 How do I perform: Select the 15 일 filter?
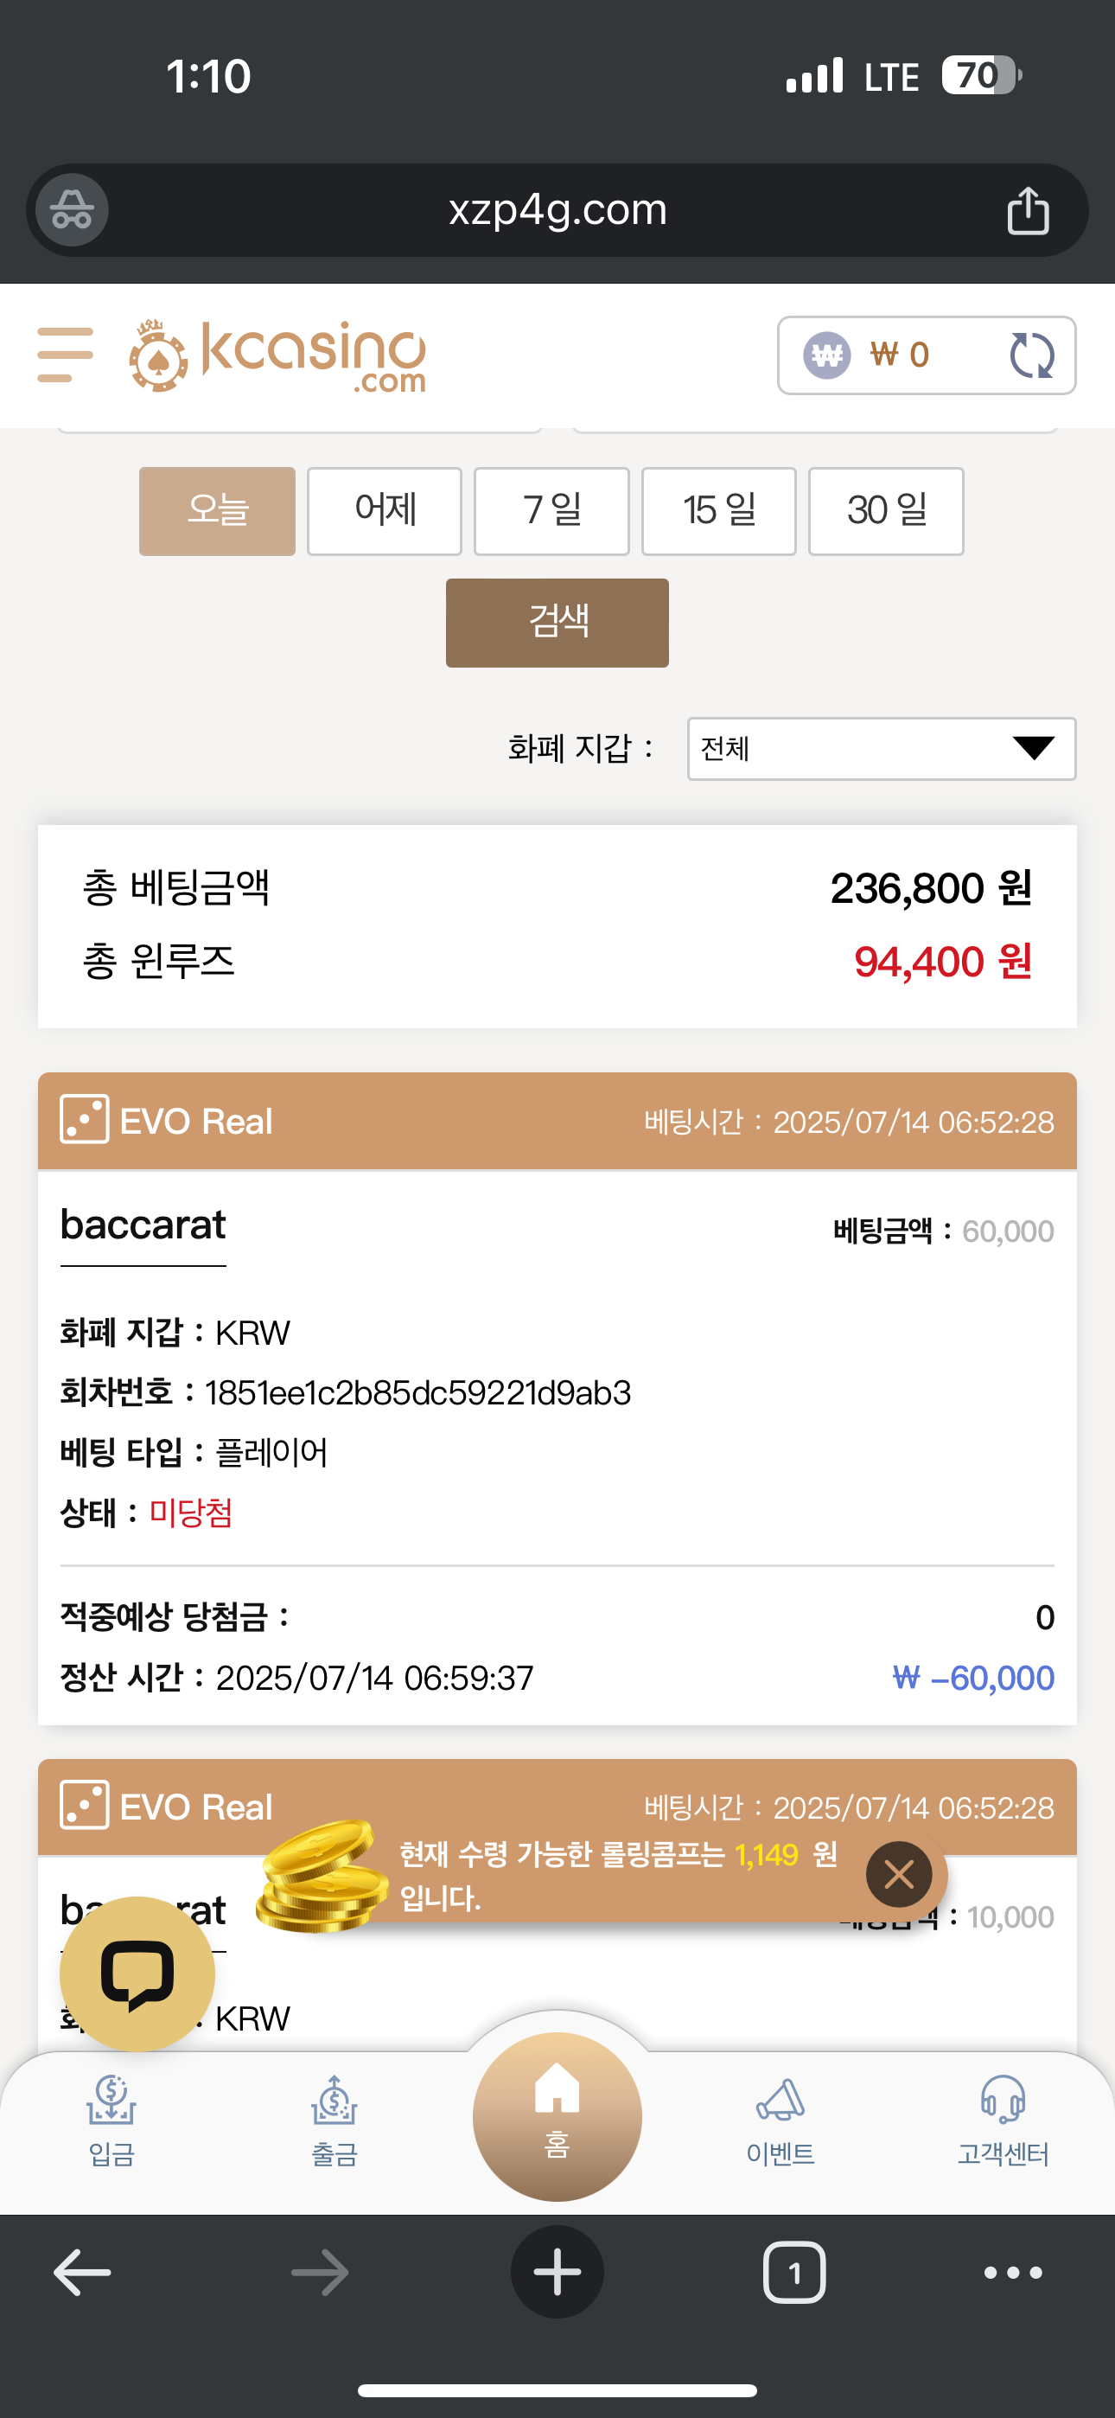pos(719,510)
